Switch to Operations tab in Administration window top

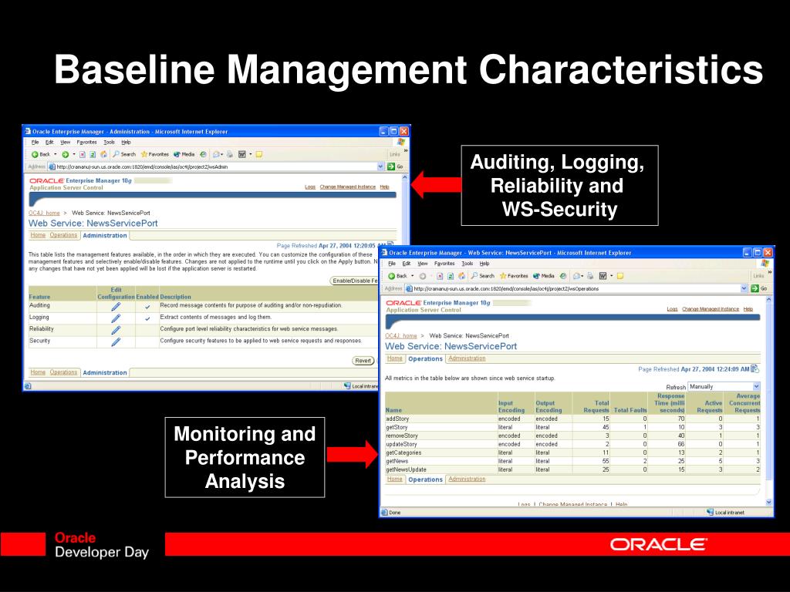click(x=63, y=235)
